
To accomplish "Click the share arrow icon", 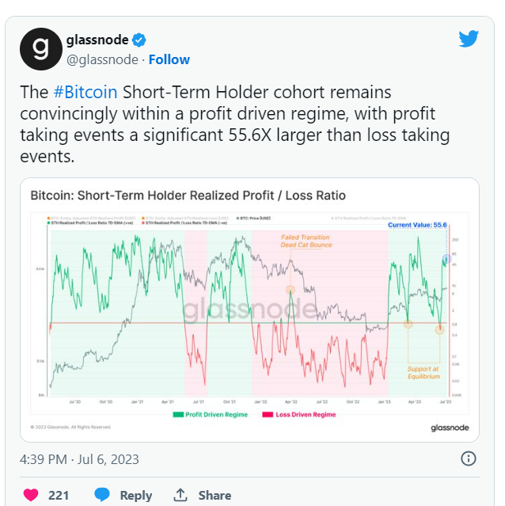I will point(180,495).
